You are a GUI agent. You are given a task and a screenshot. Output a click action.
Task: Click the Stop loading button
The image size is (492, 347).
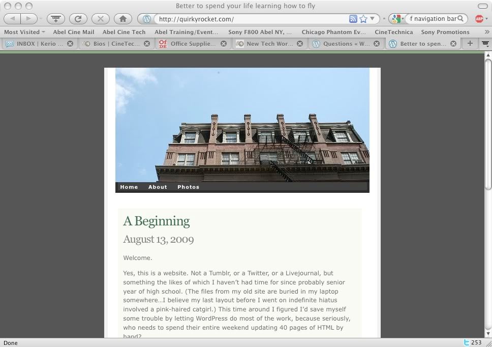(x=100, y=19)
